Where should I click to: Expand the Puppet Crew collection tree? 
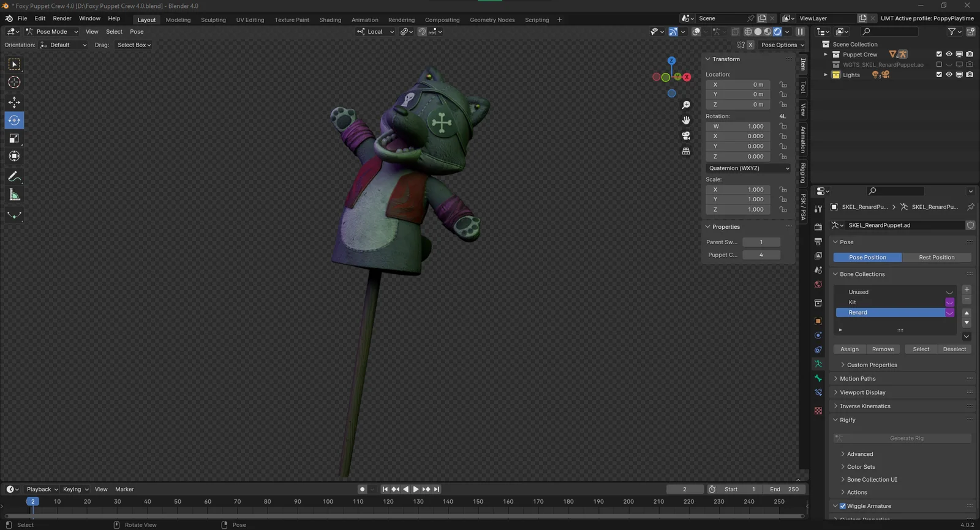pos(826,54)
